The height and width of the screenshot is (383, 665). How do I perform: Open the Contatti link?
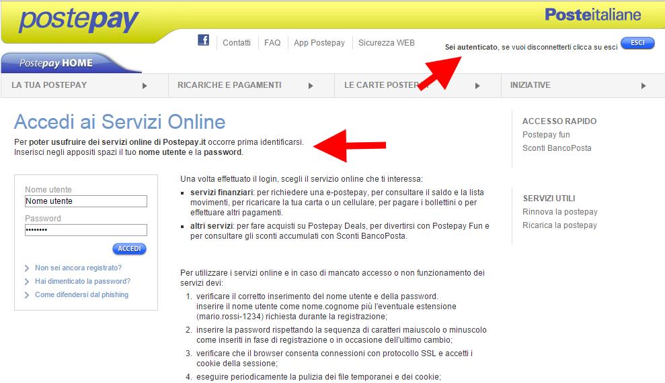[237, 43]
